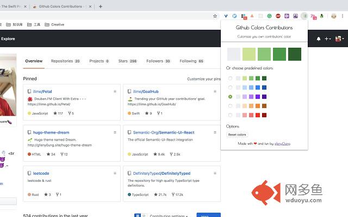Click the grabber handle on ilime/GoalHub card
The height and width of the screenshot is (217, 348).
pos(215,92)
